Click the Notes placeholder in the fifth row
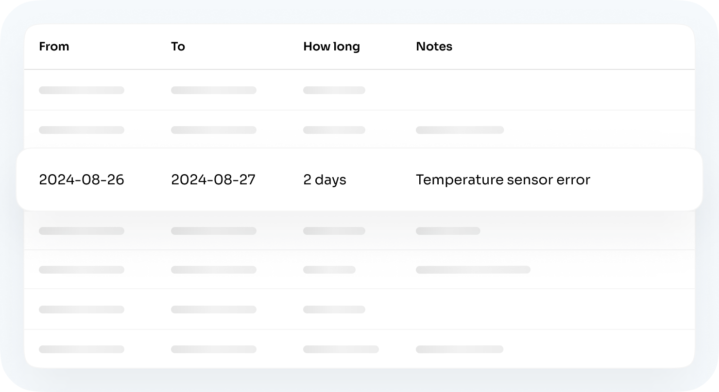 click(x=474, y=269)
